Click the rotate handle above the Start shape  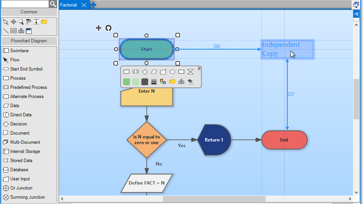tap(108, 28)
